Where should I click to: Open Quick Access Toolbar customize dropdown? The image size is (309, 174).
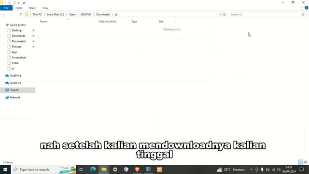(18, 3)
